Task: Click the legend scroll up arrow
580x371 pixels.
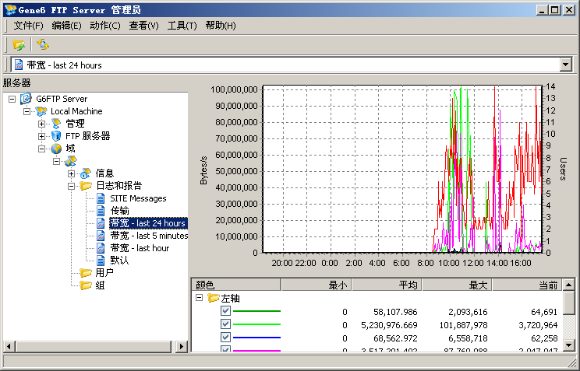Action: [x=569, y=285]
